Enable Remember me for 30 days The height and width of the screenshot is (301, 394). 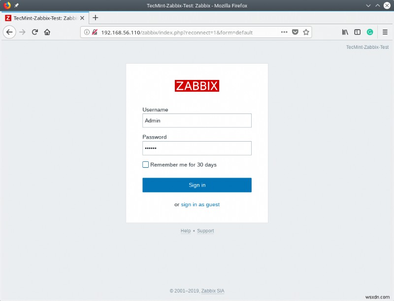click(x=145, y=165)
